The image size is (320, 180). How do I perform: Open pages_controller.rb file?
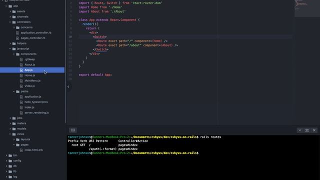tap(33, 38)
